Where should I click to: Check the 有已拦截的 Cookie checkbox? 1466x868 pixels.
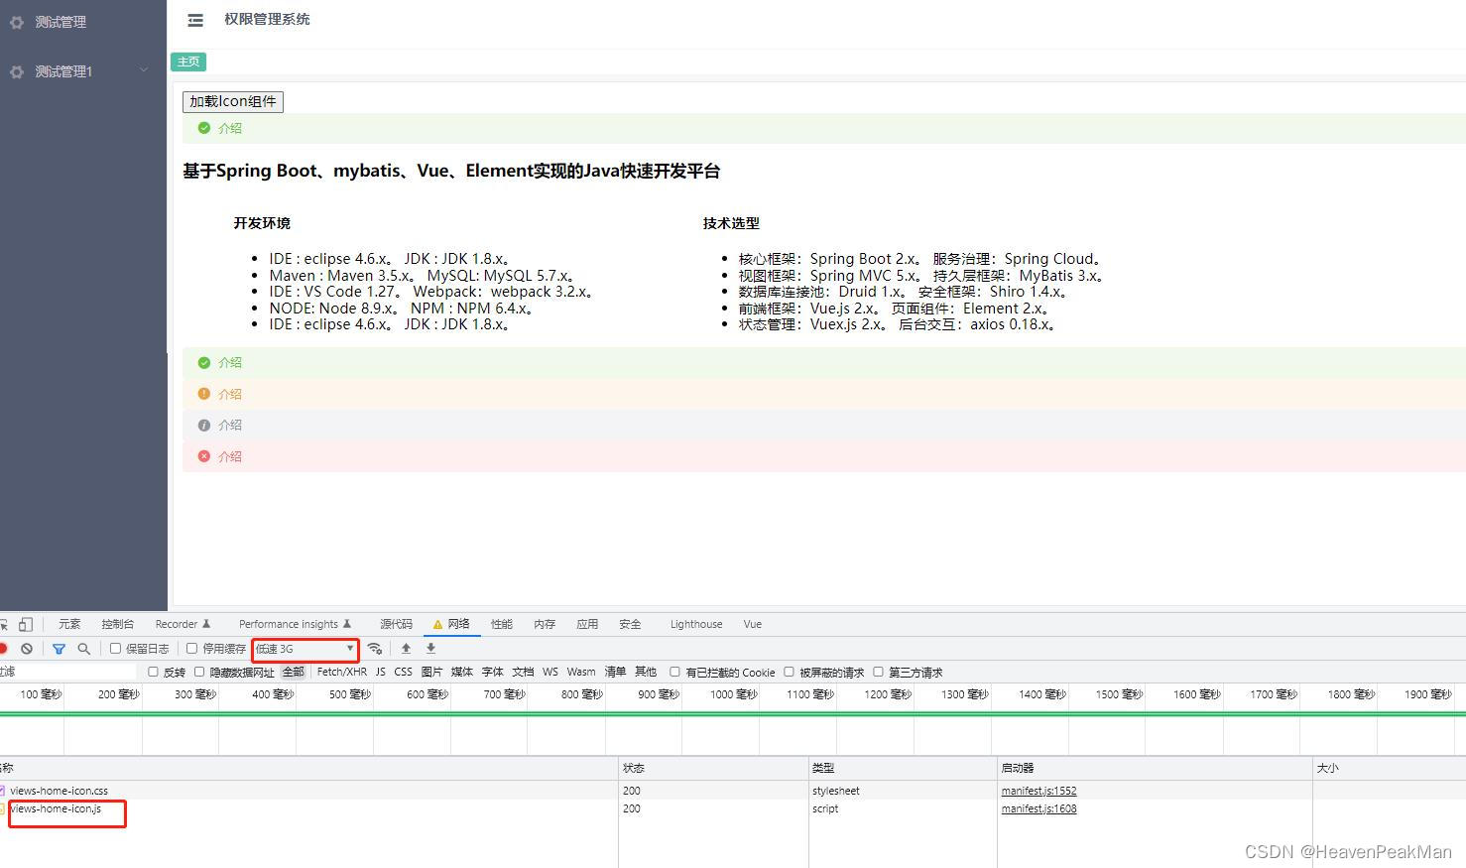point(674,672)
